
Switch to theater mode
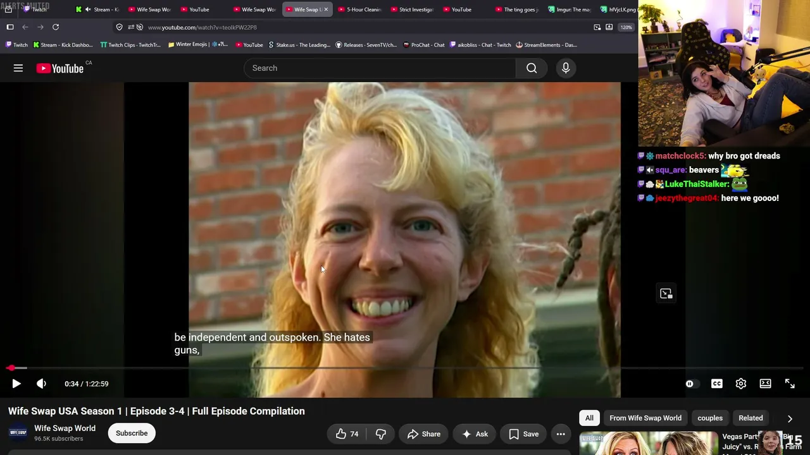(765, 384)
